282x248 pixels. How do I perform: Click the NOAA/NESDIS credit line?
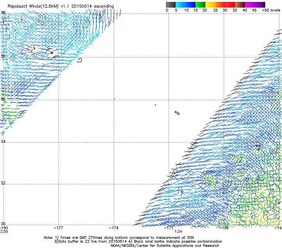coord(165,246)
